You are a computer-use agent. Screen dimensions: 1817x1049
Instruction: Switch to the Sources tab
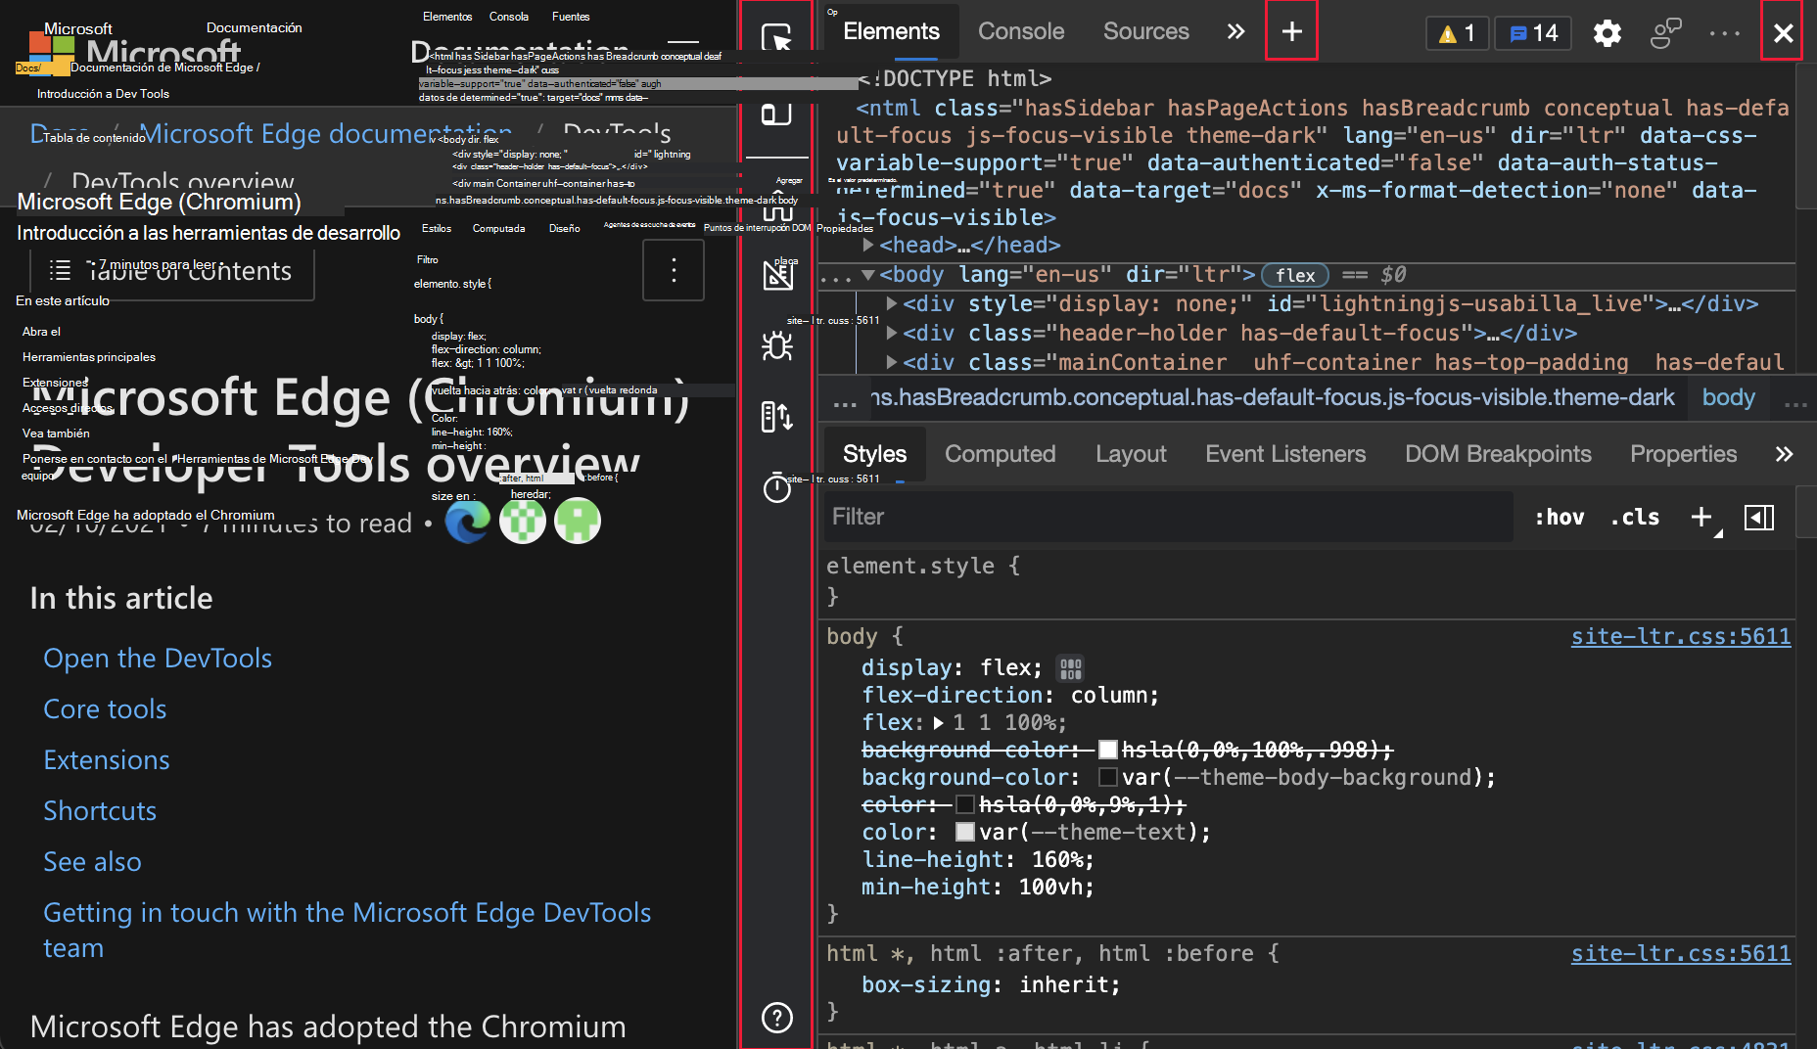coord(1146,31)
